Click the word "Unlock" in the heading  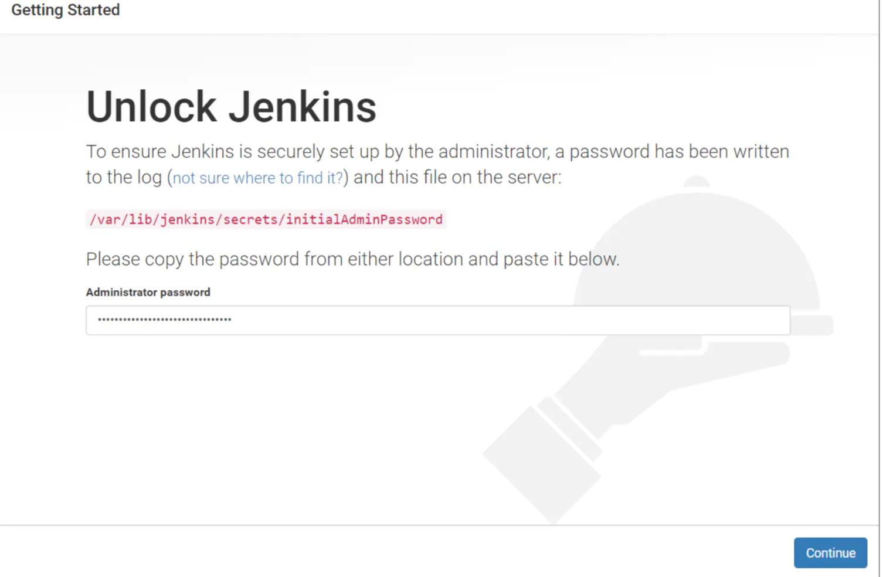[x=151, y=107]
